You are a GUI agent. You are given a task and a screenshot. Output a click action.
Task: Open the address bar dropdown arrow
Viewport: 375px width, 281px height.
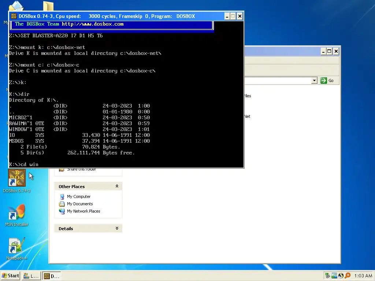pyautogui.click(x=315, y=80)
